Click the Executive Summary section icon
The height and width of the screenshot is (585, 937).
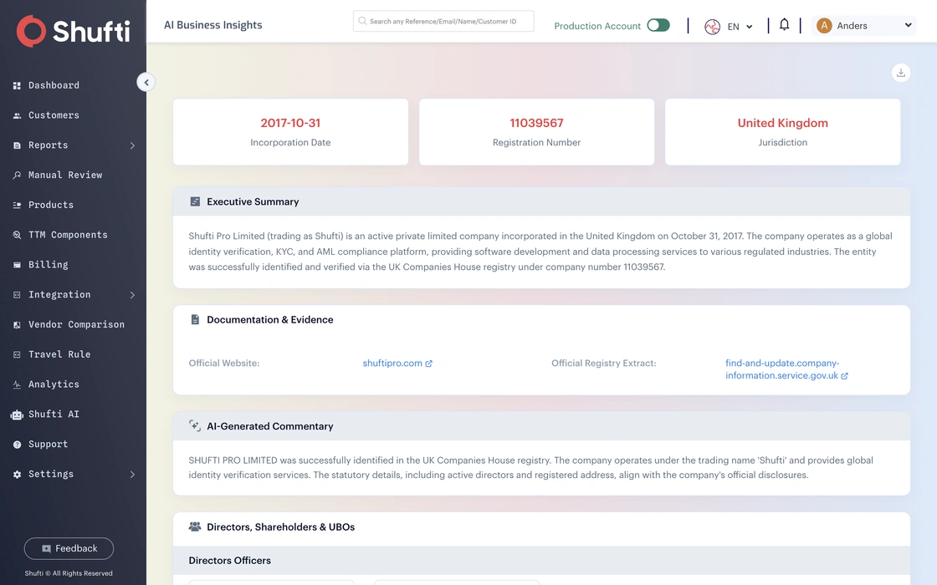click(195, 201)
